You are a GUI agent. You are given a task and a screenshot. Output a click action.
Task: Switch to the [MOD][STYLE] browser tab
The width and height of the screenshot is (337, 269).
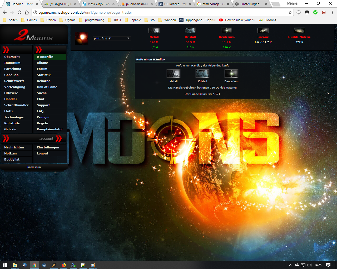[61, 4]
